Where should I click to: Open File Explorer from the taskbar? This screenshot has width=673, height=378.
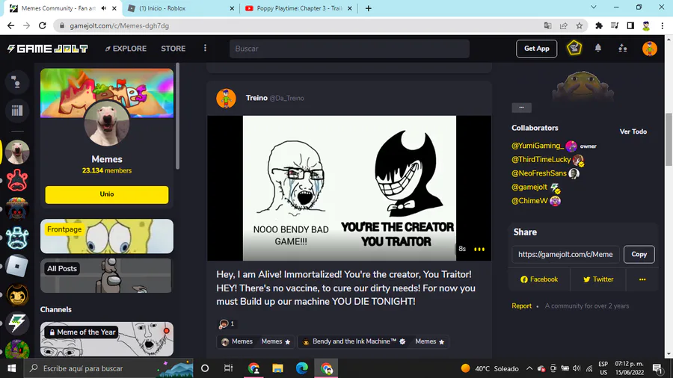coord(277,368)
